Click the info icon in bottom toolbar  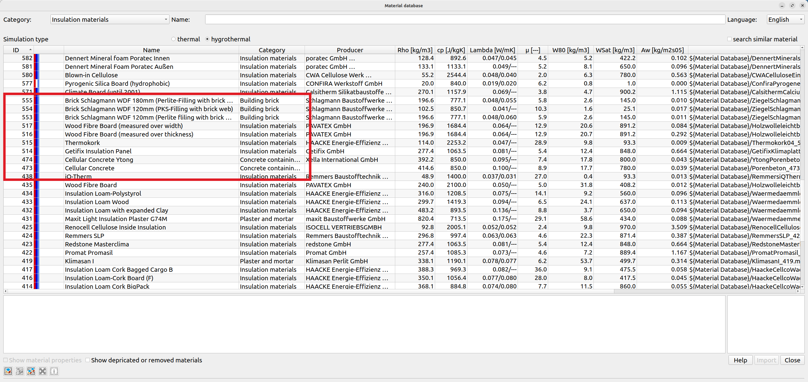(x=54, y=371)
